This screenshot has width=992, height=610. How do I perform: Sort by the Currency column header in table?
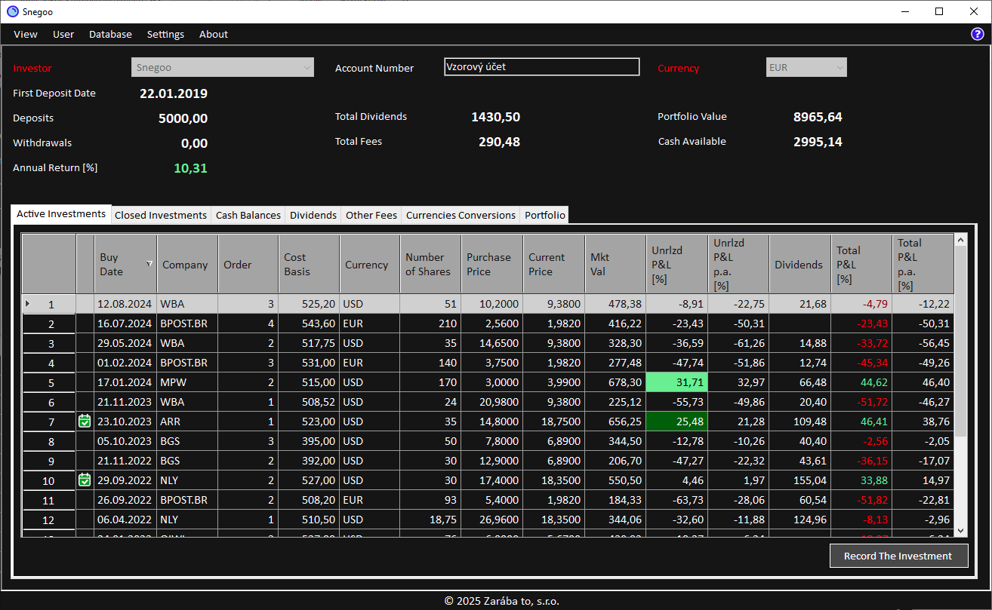370,265
